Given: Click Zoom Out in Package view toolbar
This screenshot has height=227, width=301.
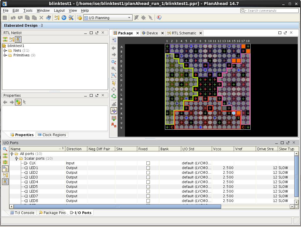Looking at the screenshot, I should click(114, 69).
